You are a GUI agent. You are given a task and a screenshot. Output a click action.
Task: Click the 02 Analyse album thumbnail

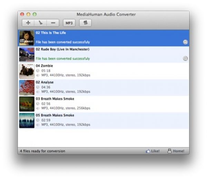[27, 87]
